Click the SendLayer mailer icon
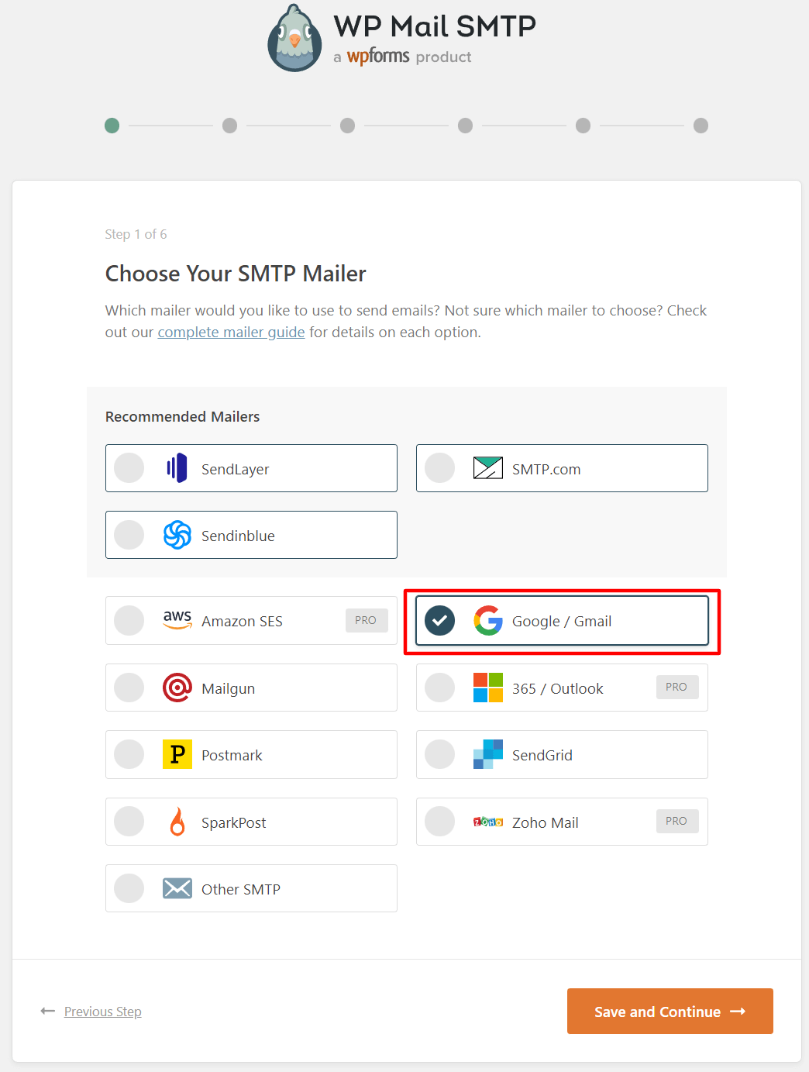809x1072 pixels. pyautogui.click(x=177, y=468)
